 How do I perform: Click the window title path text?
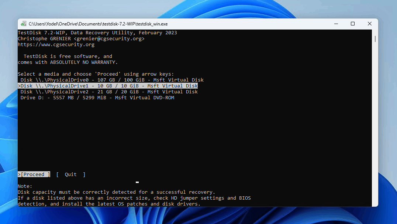coord(98,24)
